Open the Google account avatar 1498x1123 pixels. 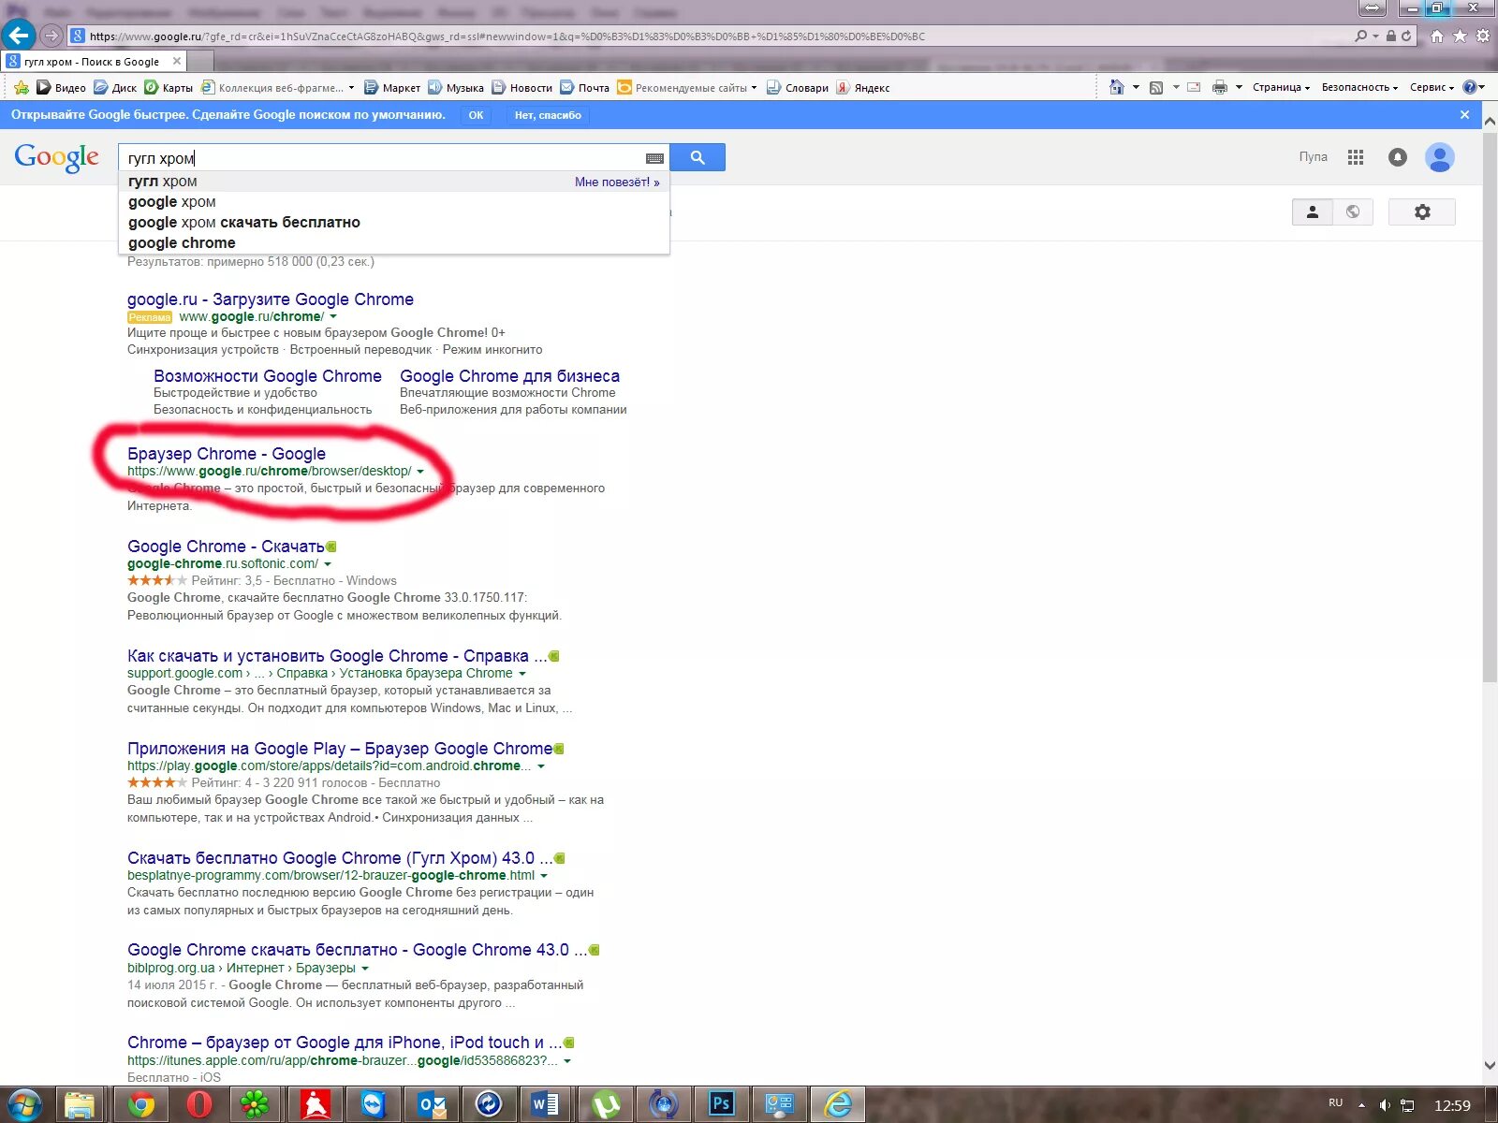1439,157
